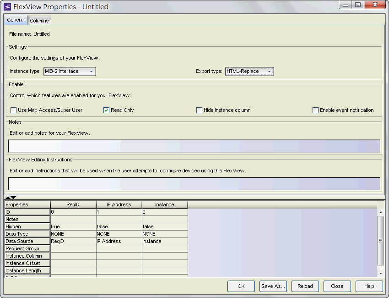Click Data Source cell 'Instance'
Viewport: 389px width, 298px height.
point(165,241)
